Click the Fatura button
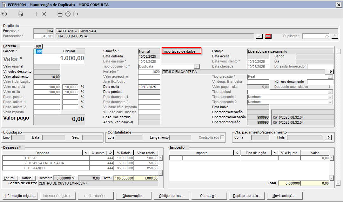Viewport: 343px width, 202px height. point(10,178)
